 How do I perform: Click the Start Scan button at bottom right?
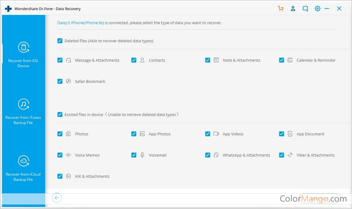319,198
